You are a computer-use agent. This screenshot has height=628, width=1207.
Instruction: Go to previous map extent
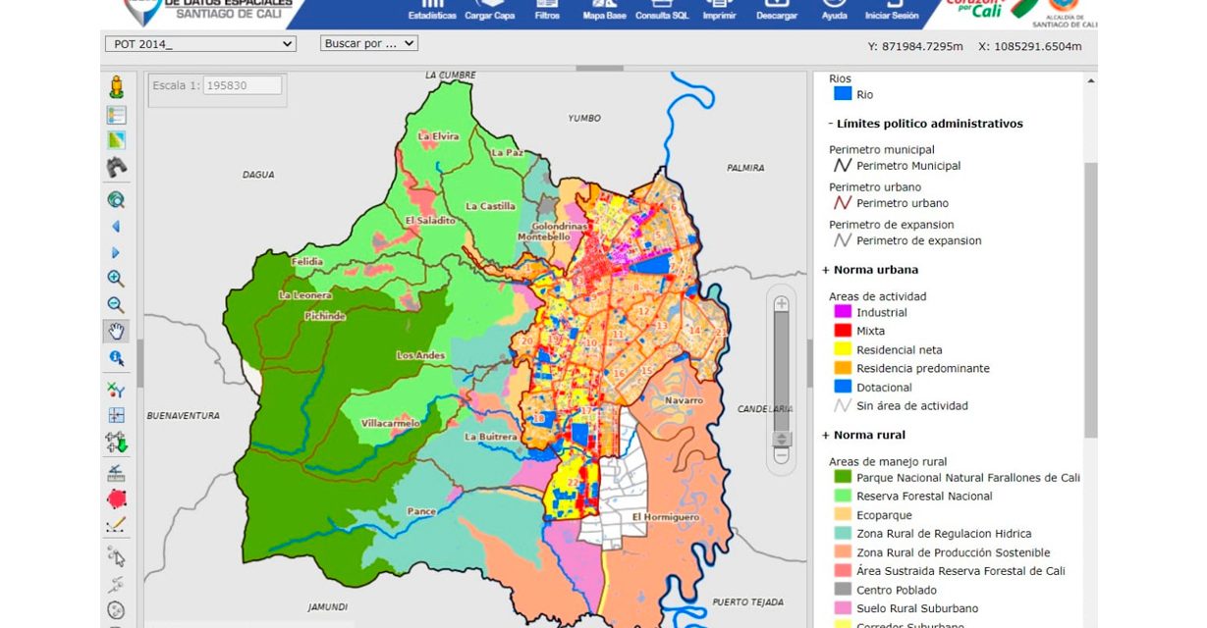116,227
